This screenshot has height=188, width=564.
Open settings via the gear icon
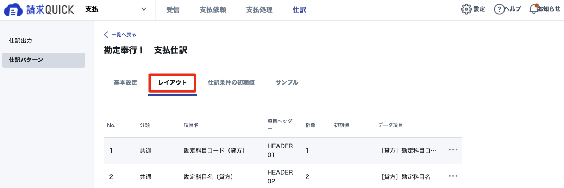point(466,9)
